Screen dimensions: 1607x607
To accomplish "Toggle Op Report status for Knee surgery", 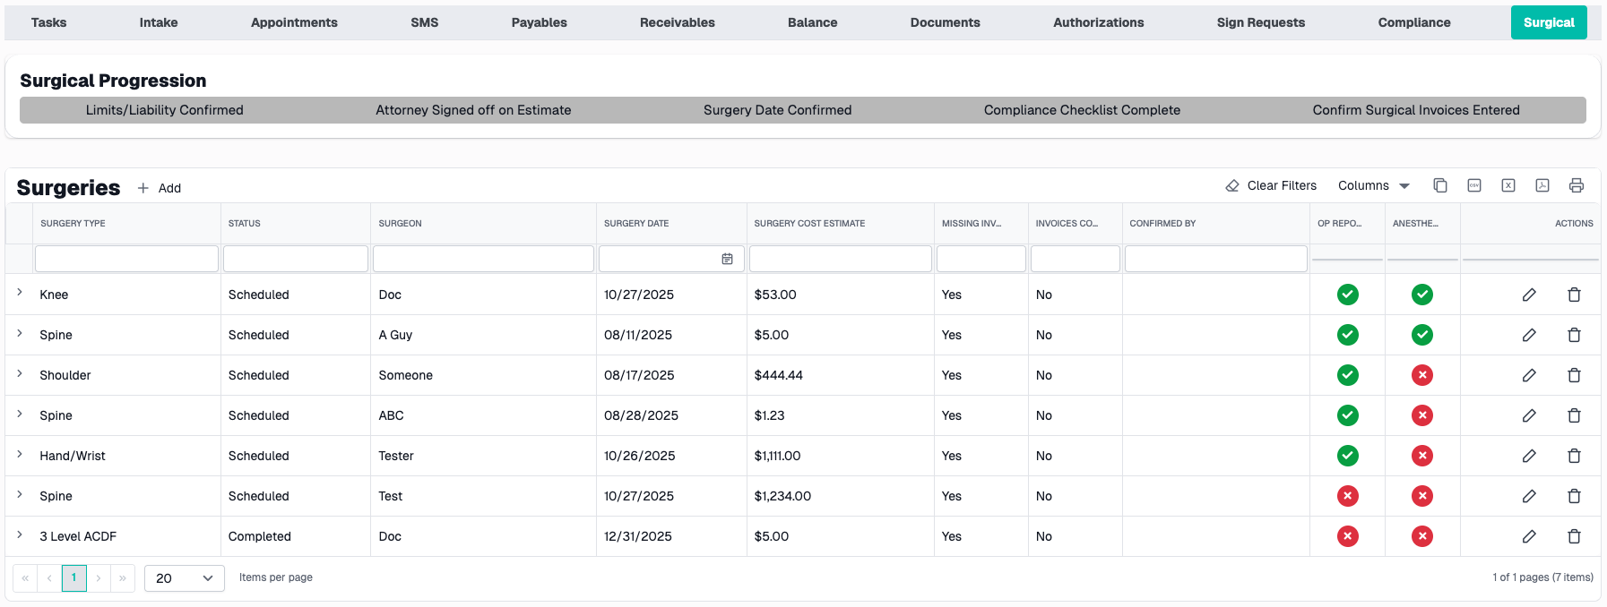I will click(1347, 295).
